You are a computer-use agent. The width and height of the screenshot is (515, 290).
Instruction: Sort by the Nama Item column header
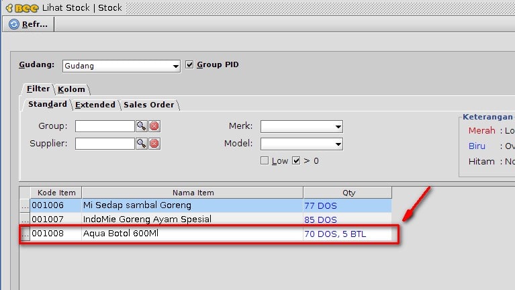pyautogui.click(x=193, y=193)
